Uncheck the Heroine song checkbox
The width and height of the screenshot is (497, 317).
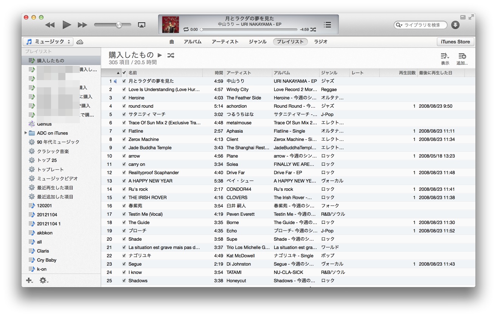pos(124,98)
